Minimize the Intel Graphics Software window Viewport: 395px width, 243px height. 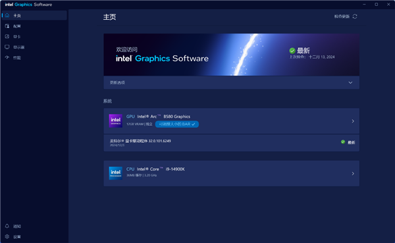pyautogui.click(x=364, y=5)
